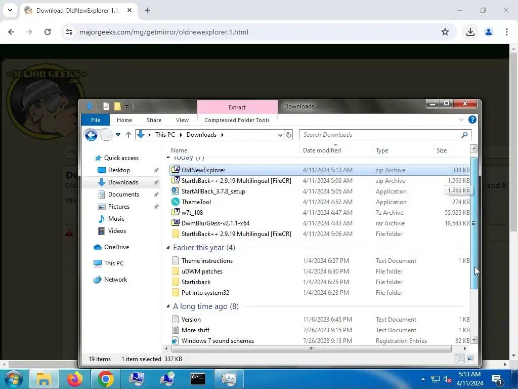Switch to large icons view layout

[470, 359]
